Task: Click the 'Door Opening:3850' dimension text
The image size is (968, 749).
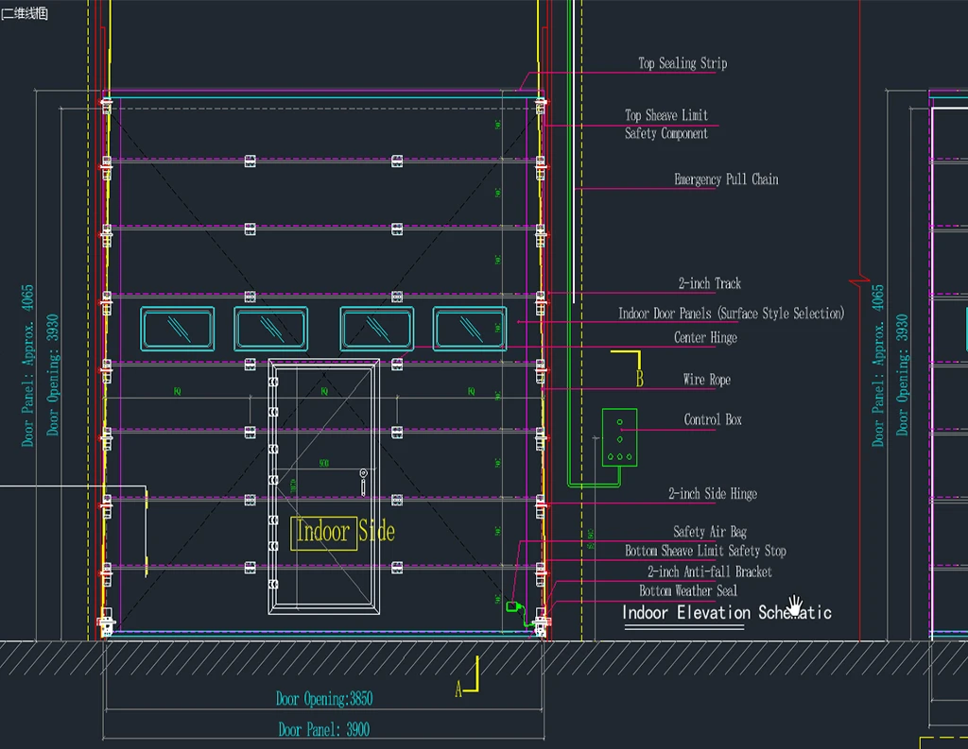Action: pyautogui.click(x=324, y=698)
